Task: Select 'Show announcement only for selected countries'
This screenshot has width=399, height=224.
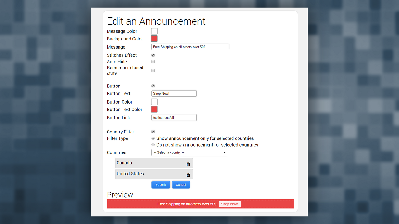Action: pos(153,138)
